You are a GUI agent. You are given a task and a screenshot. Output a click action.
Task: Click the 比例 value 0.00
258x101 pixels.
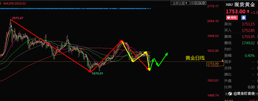(x=251, y=87)
